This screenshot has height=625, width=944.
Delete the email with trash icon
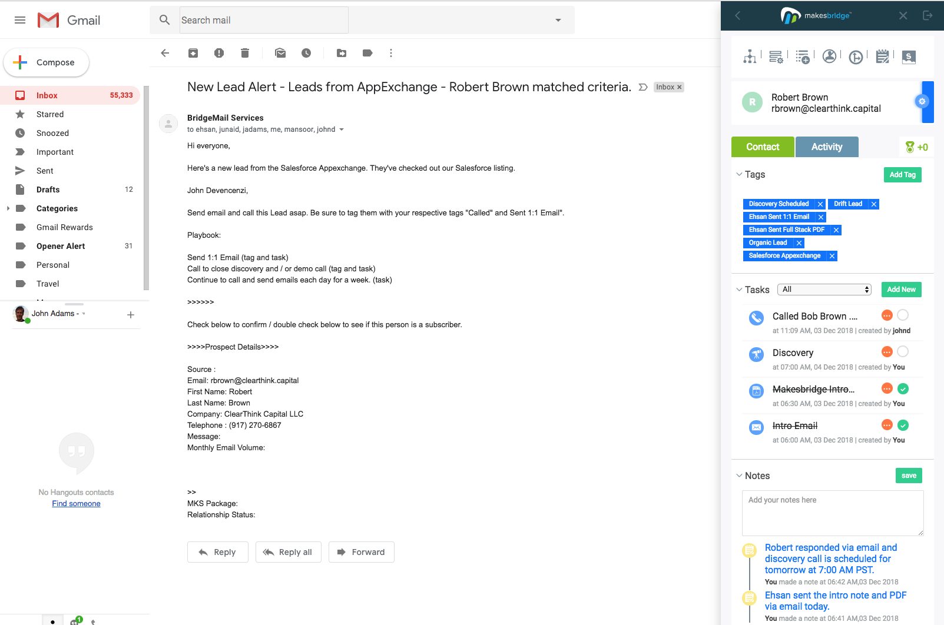pos(245,53)
